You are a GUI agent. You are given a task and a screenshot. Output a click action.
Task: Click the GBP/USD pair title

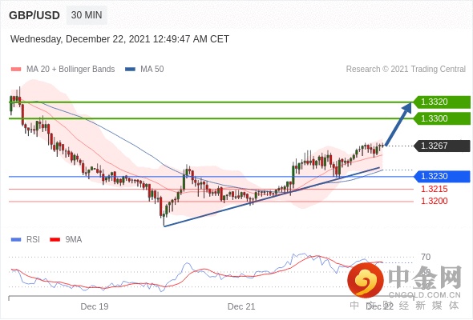tap(34, 15)
